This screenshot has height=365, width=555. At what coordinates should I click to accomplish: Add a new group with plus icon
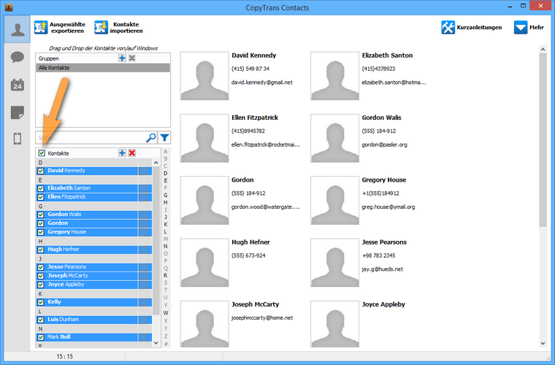coord(122,58)
